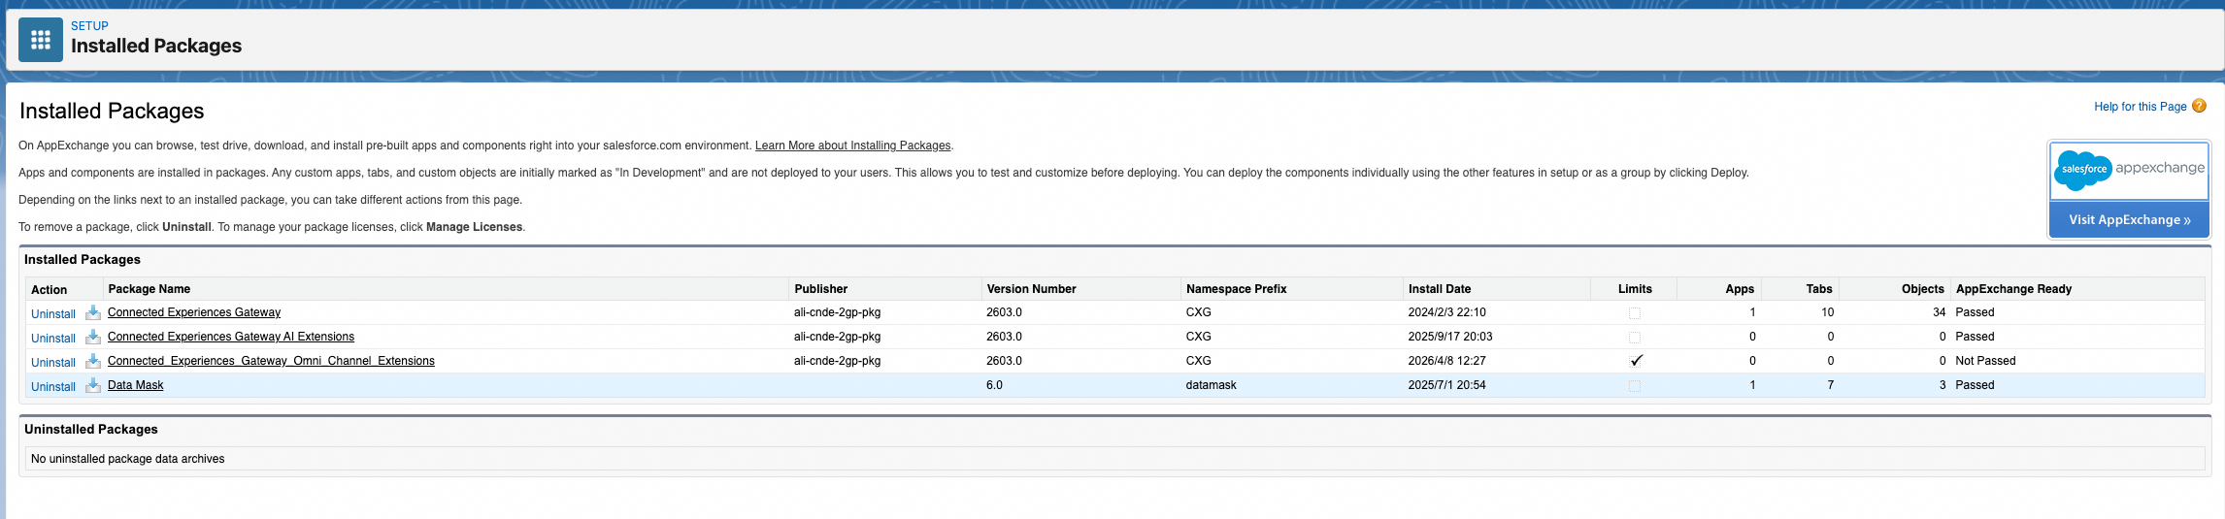Click Limits checkbox for Gateway AI Extensions
The image size is (2225, 519).
click(x=1635, y=338)
